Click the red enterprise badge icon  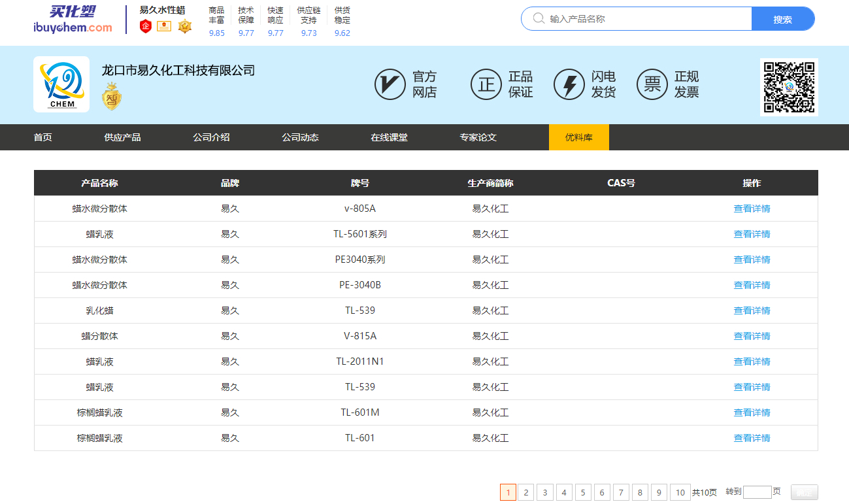[146, 26]
